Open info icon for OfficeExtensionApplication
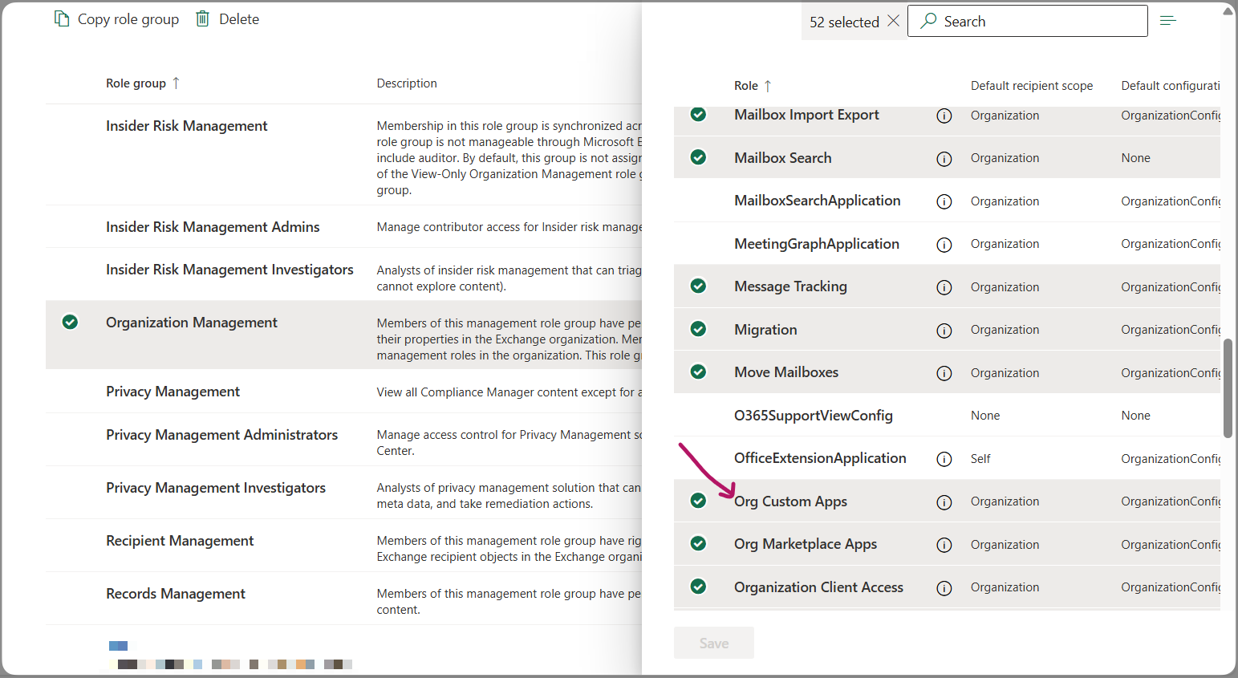Screen dimensions: 1238x678 pos(944,459)
